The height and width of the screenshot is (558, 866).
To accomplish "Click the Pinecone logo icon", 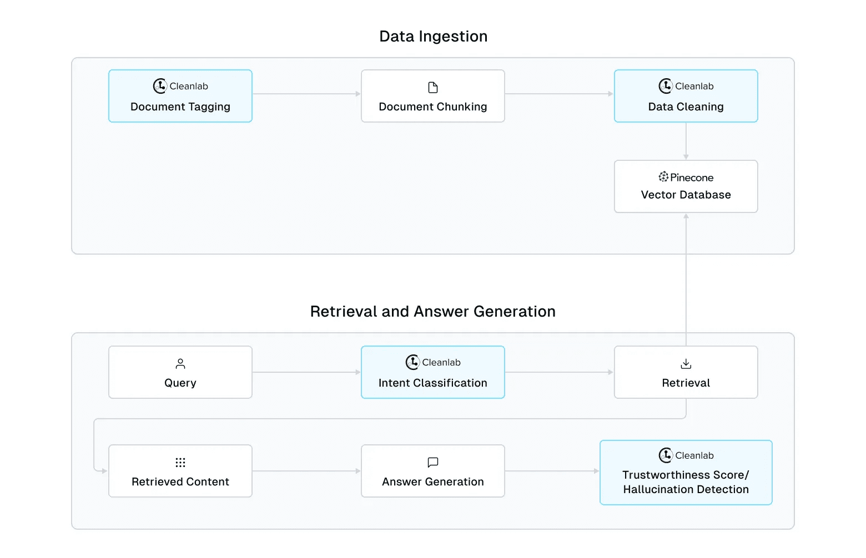I will point(663,177).
